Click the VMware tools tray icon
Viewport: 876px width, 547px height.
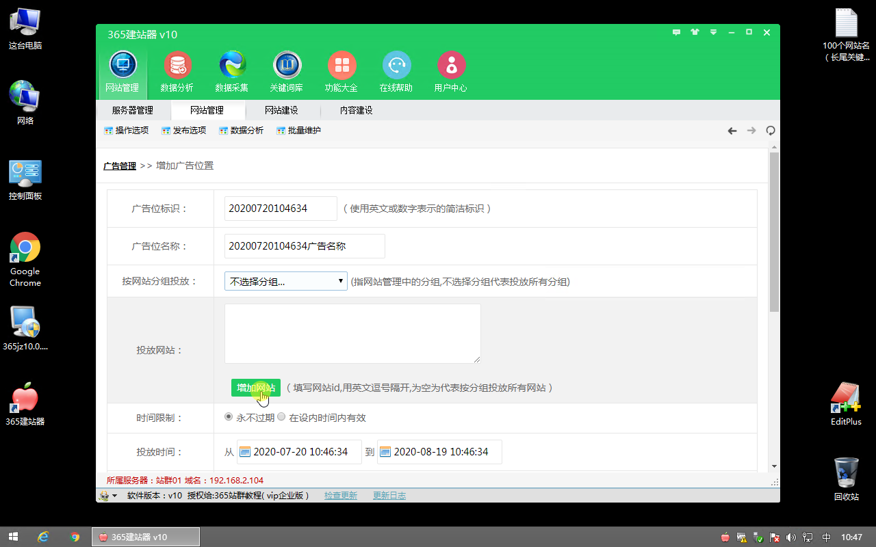[742, 537]
